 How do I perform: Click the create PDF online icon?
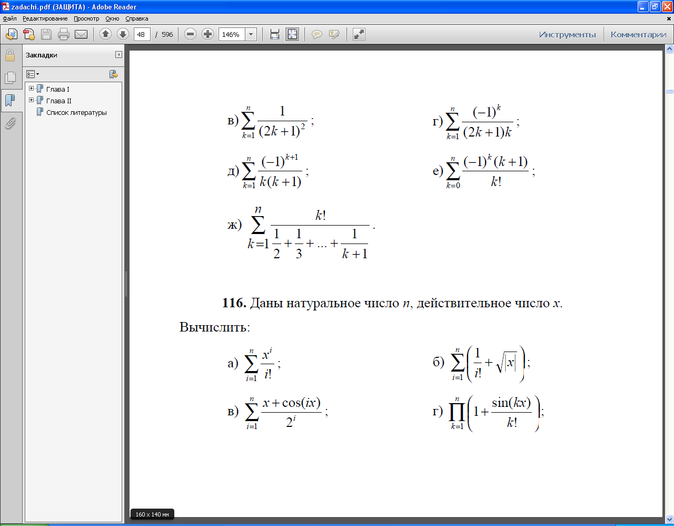pyautogui.click(x=29, y=34)
